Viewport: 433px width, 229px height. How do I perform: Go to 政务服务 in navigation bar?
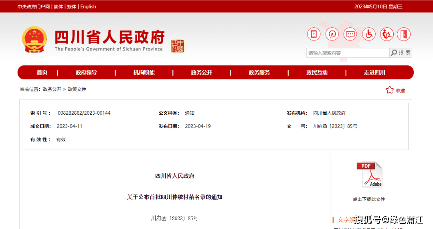pos(259,73)
